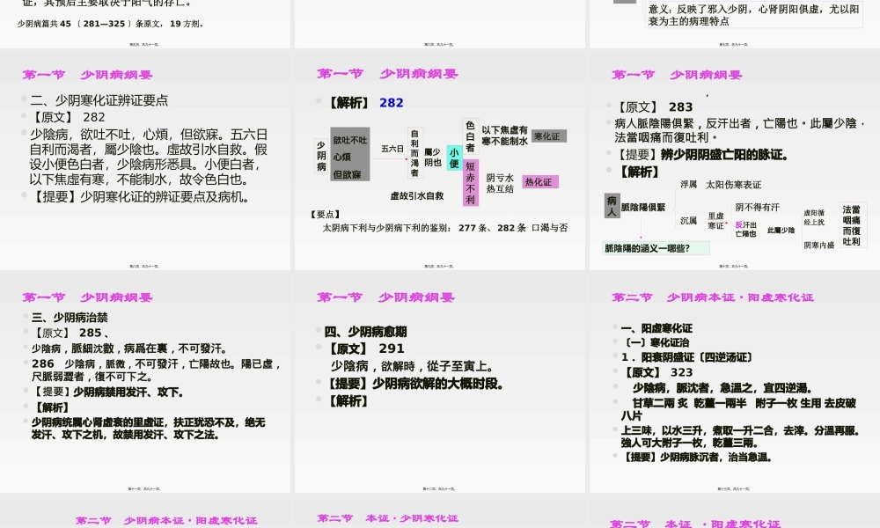
Task: Click the green 脈陰陽的涵义一哪些? box
Action: (656, 248)
